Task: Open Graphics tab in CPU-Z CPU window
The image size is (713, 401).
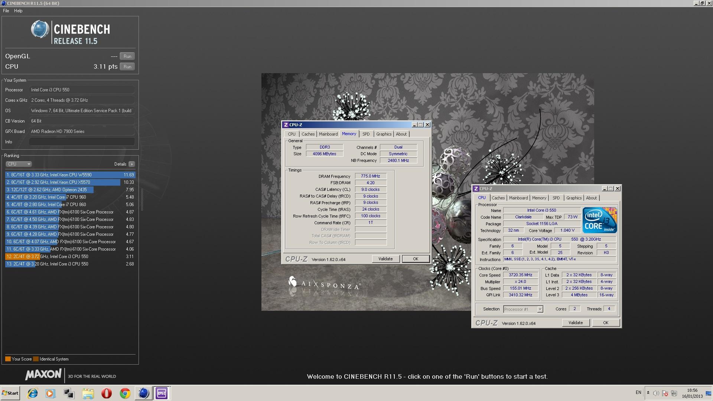Action: pyautogui.click(x=574, y=198)
